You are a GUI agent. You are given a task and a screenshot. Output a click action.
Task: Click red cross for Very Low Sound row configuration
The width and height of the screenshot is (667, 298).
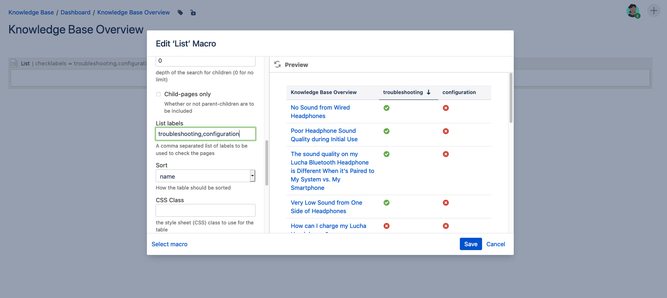point(446,203)
